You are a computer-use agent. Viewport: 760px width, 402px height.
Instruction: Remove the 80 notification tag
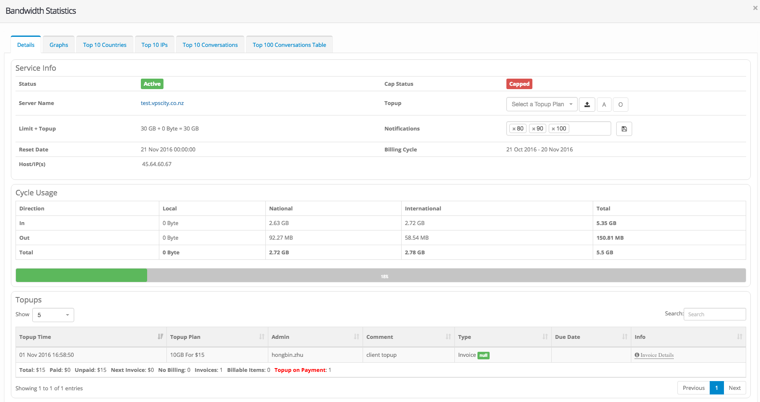[x=514, y=129]
